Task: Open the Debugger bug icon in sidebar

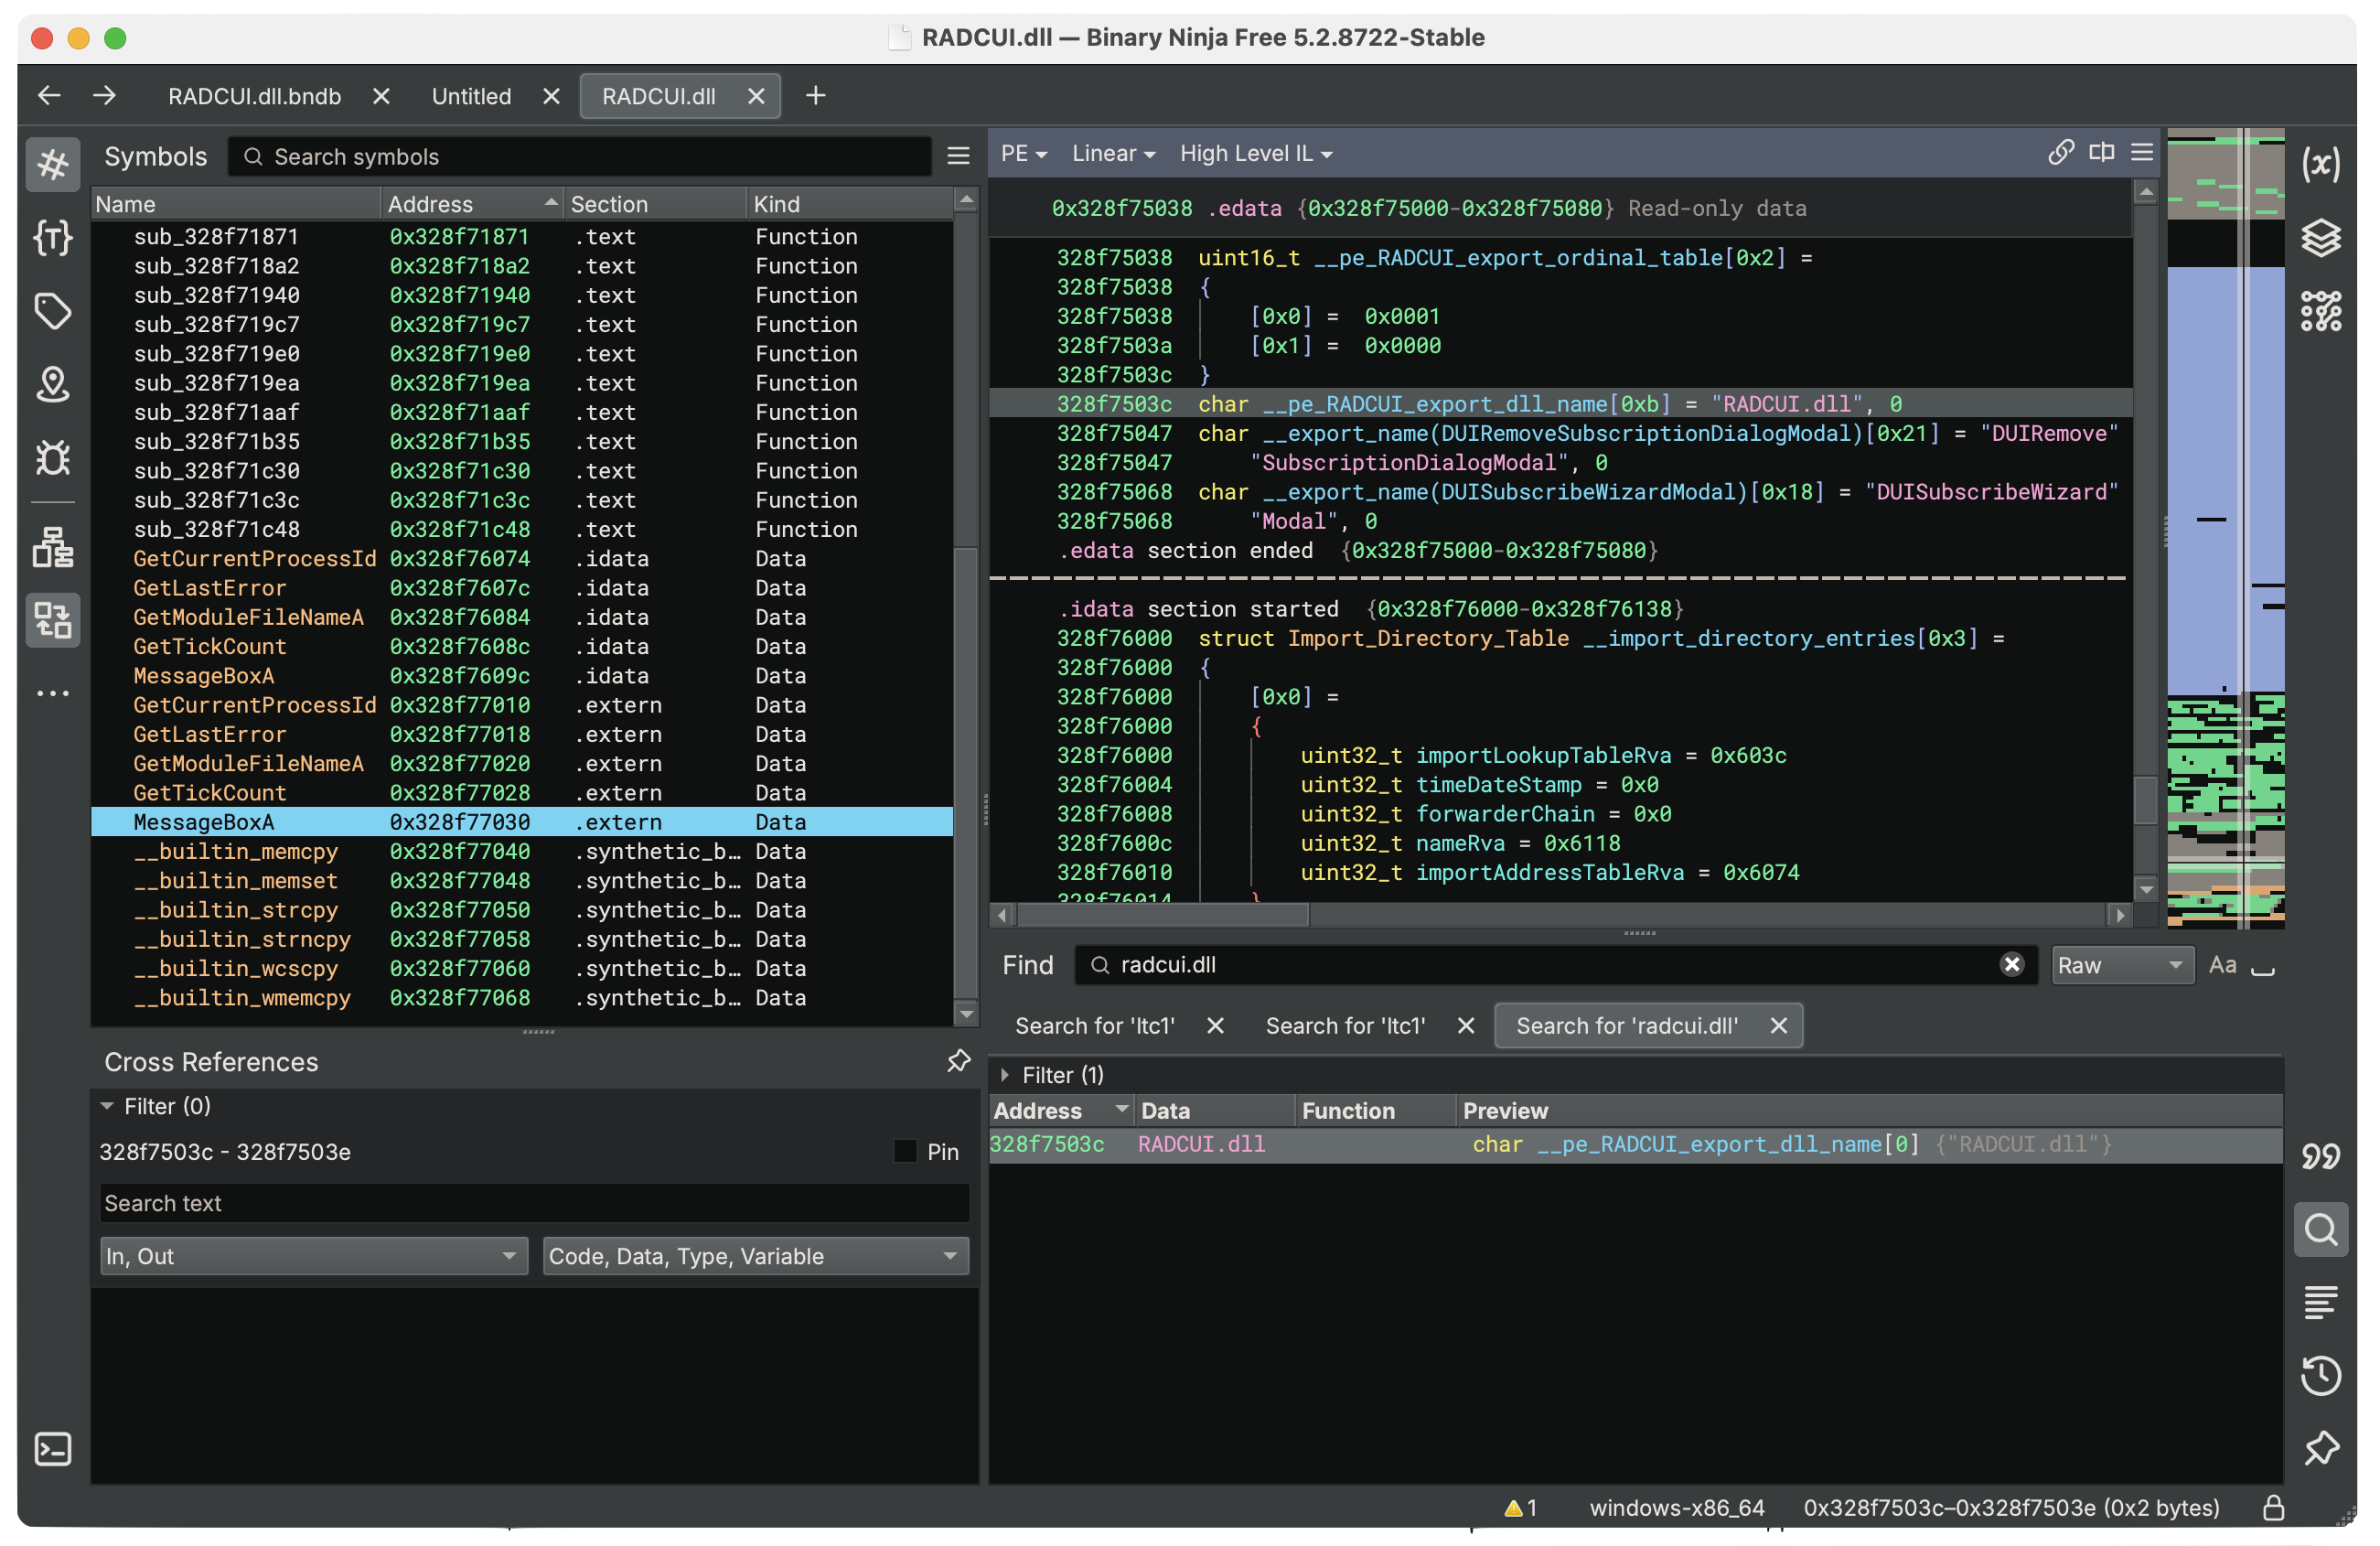Action: (52, 458)
